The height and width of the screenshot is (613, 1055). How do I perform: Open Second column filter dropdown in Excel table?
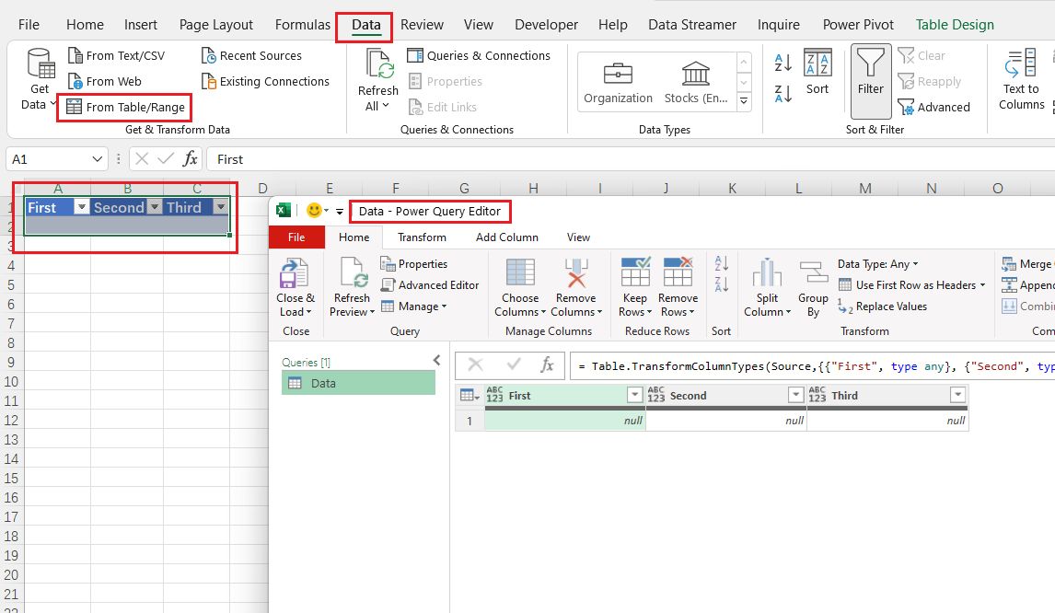154,207
